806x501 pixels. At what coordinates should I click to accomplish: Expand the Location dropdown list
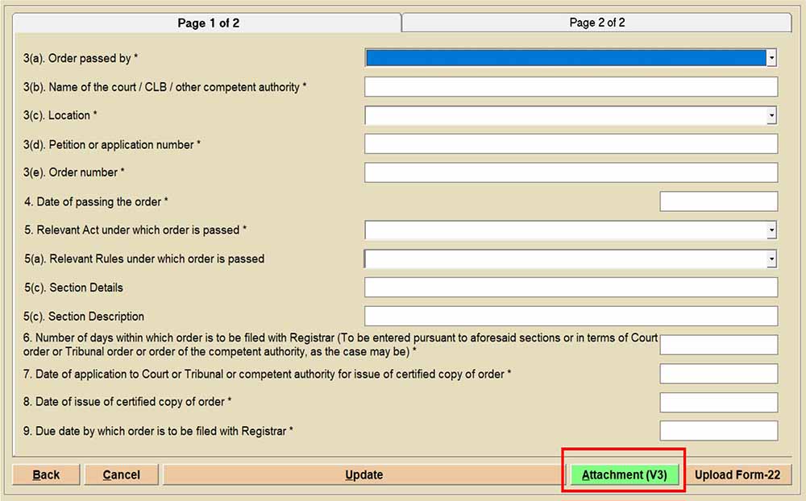coord(771,116)
